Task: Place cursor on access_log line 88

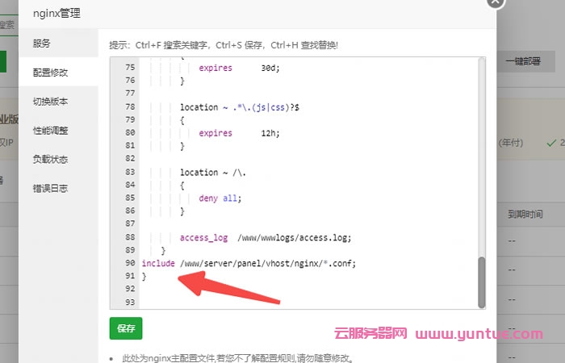Action: tap(265, 237)
